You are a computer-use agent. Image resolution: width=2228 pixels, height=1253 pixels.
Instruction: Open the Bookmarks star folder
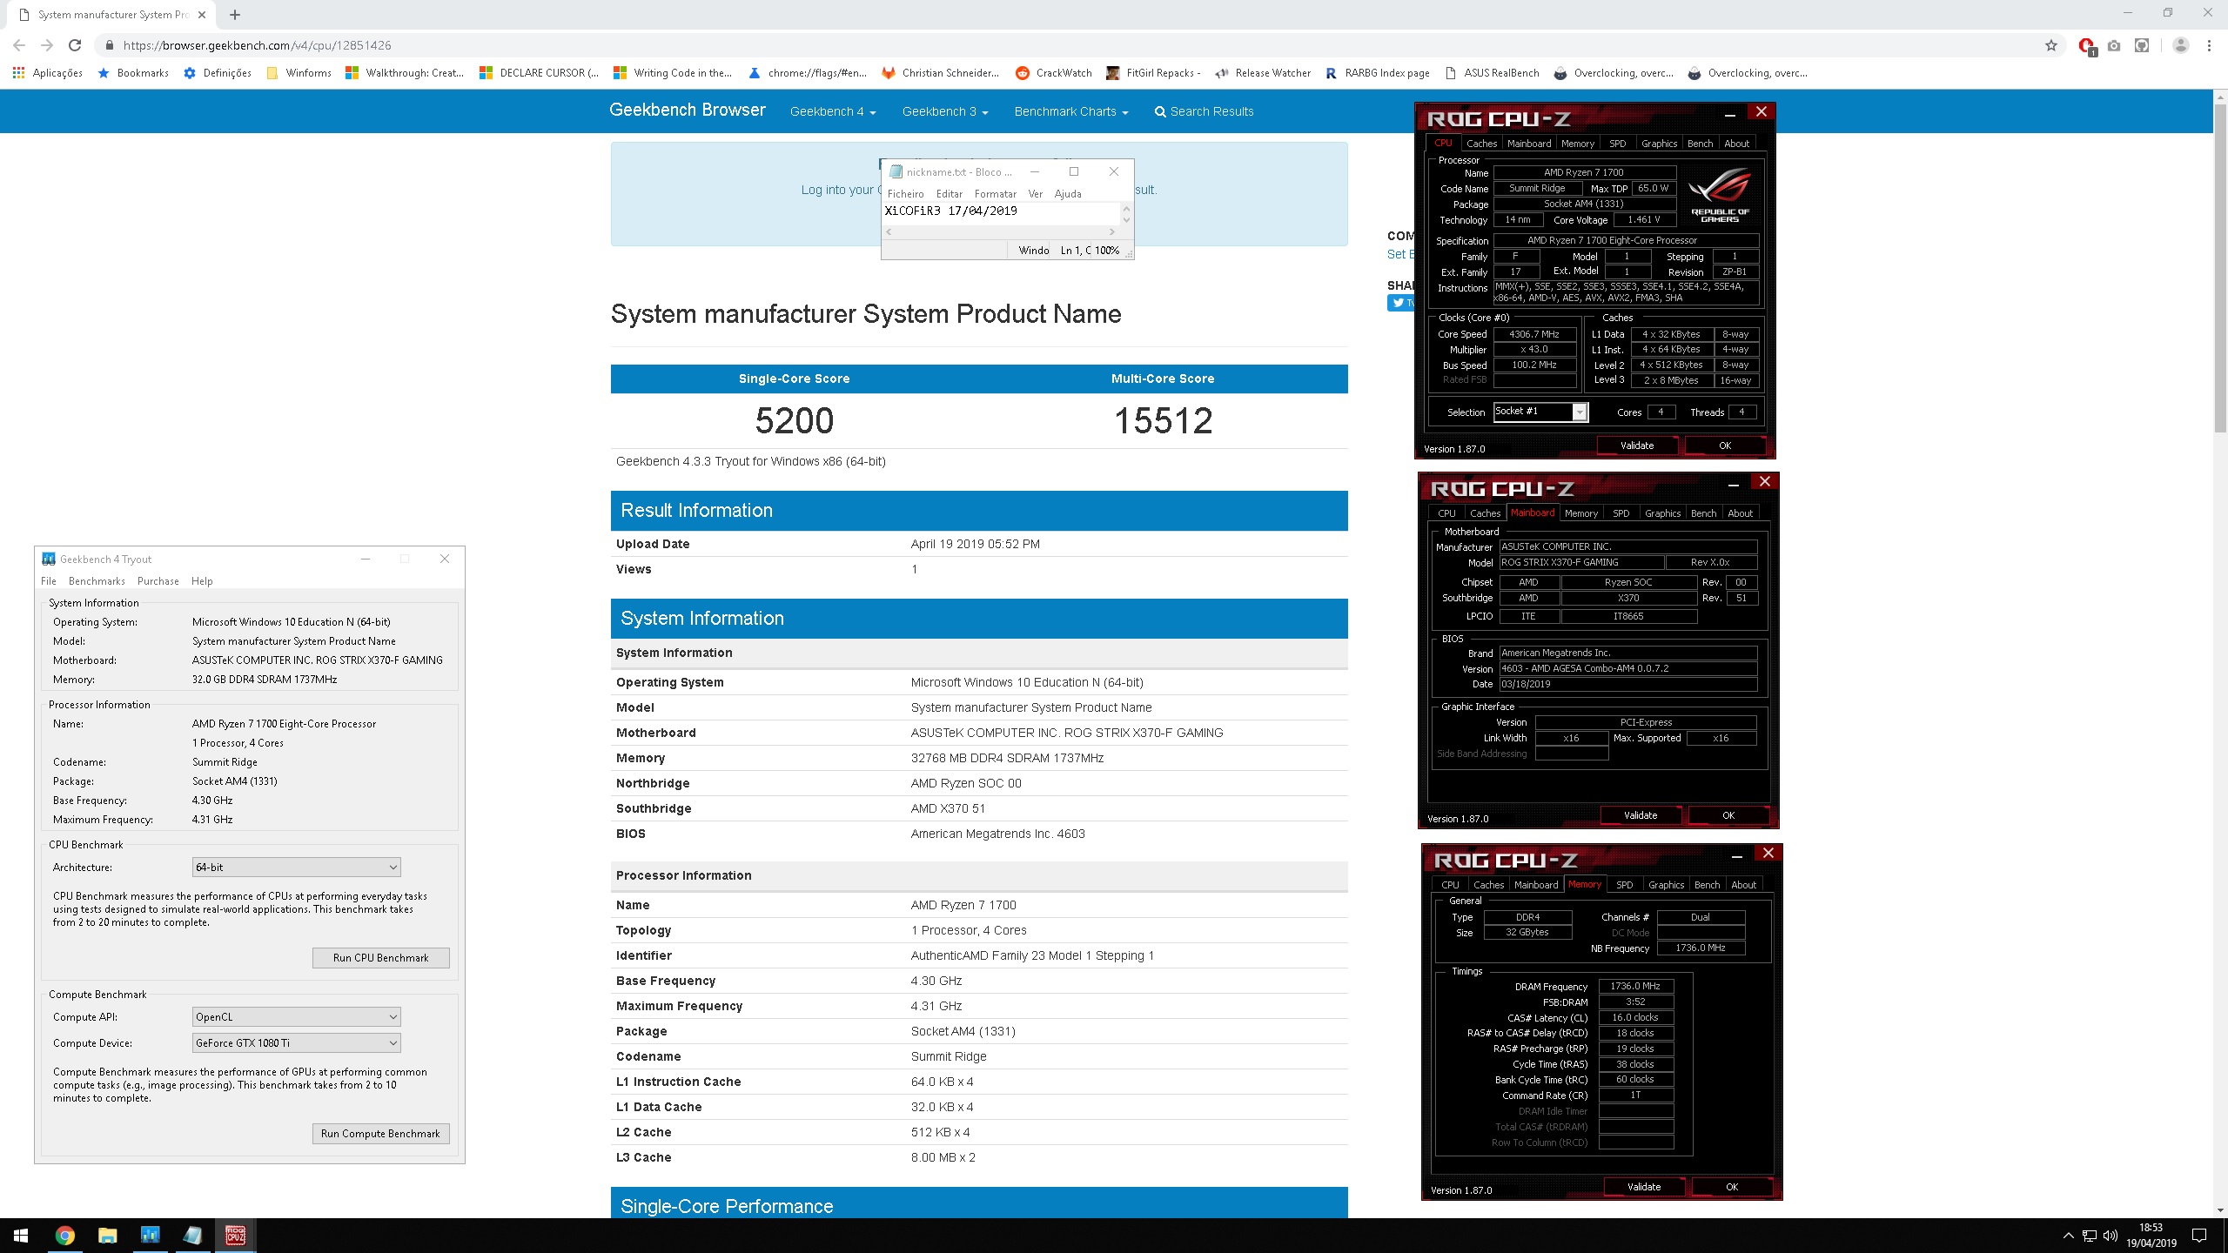[133, 73]
